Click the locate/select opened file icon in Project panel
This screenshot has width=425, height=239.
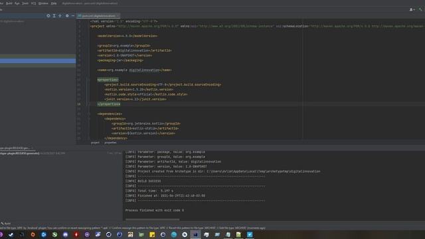click(48, 16)
